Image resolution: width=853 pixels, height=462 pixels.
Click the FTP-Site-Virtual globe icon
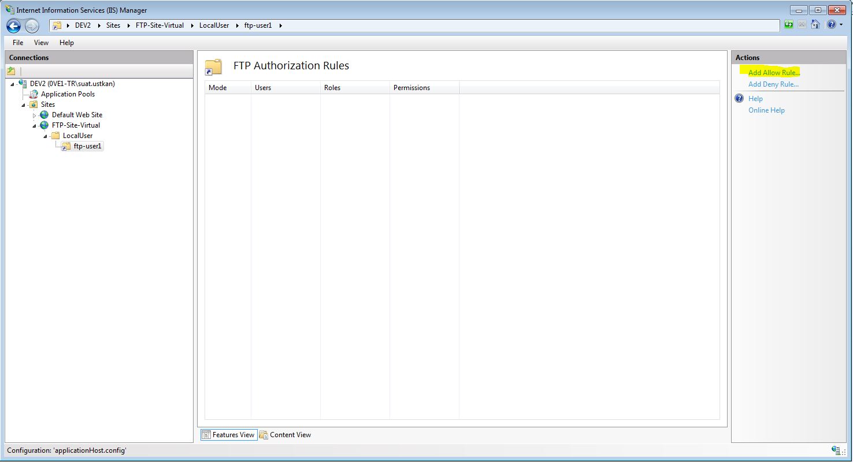click(x=44, y=125)
